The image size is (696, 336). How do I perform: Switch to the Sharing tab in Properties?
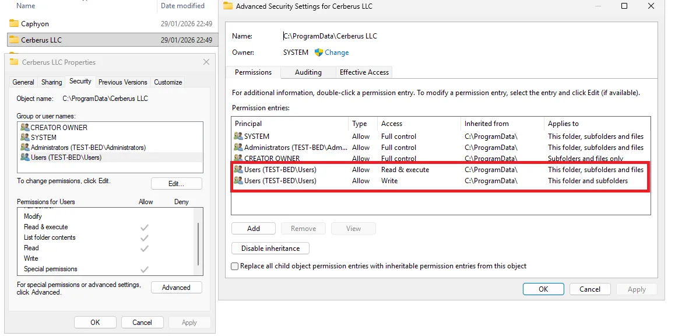[52, 82]
